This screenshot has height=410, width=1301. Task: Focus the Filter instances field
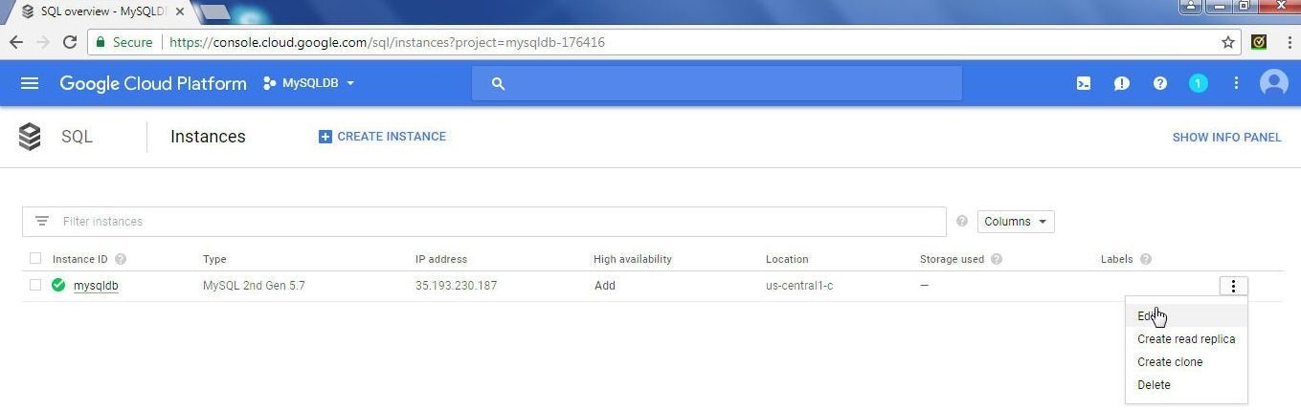(484, 221)
